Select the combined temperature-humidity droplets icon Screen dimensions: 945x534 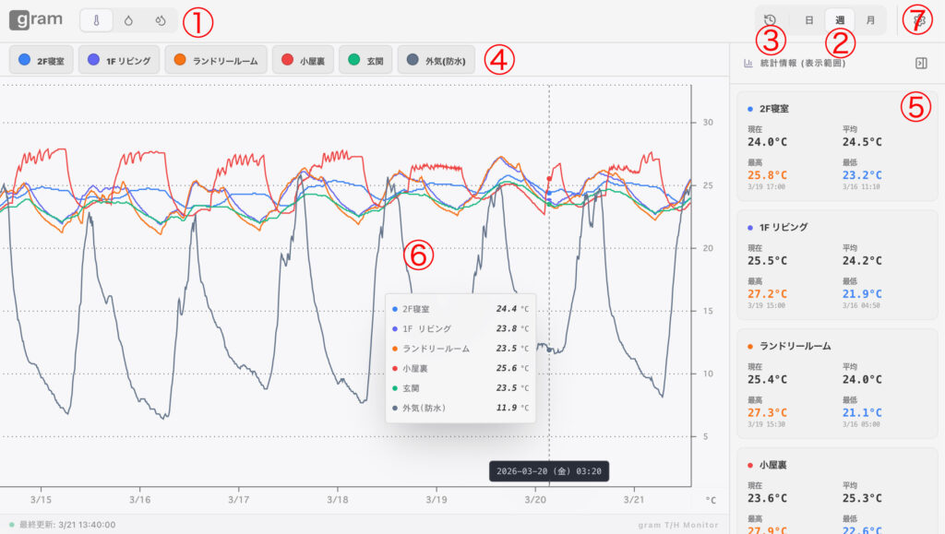click(x=161, y=20)
